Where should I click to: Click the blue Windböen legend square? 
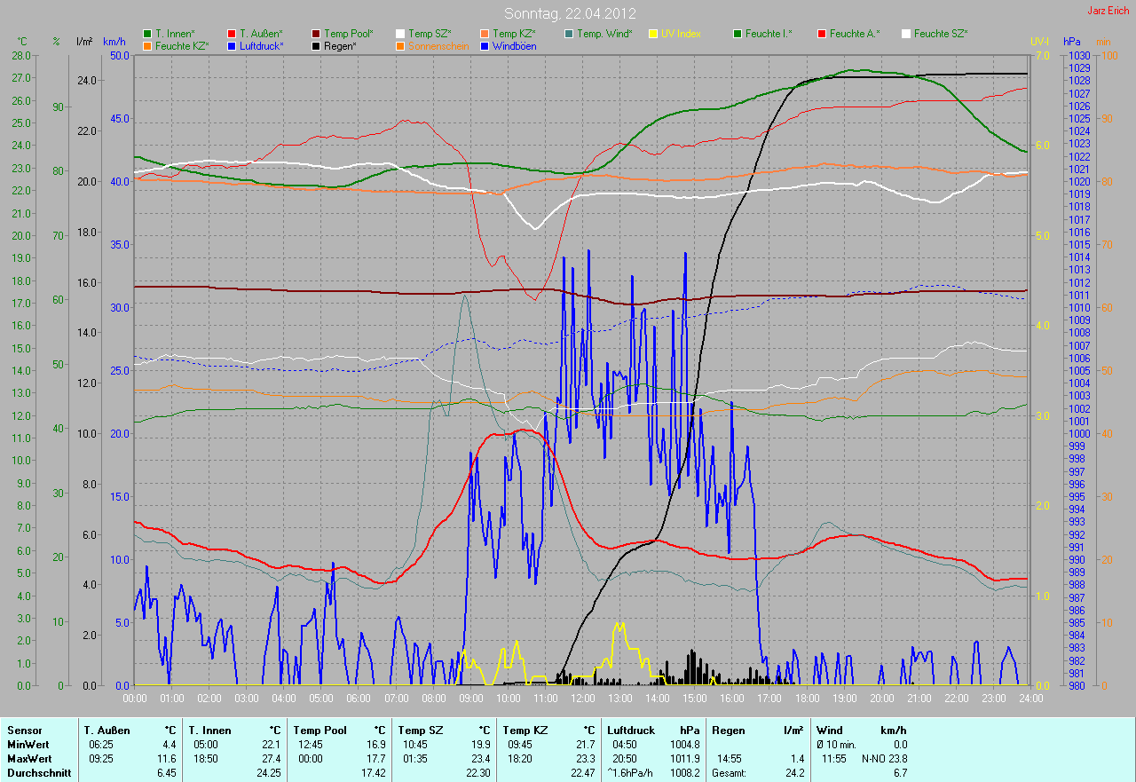tap(485, 45)
